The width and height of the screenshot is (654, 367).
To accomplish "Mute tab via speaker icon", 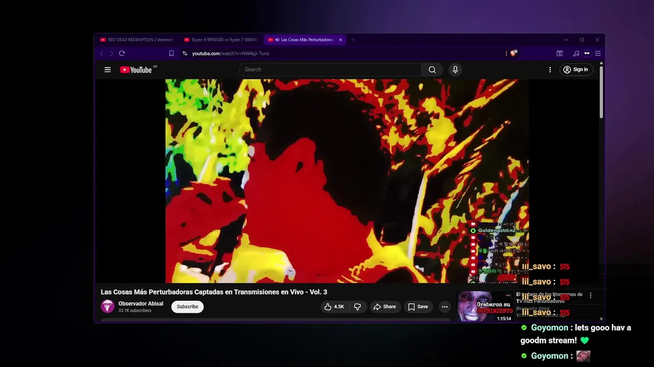I will click(277, 40).
